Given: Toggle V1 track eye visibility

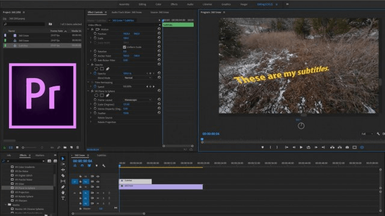Looking at the screenshot, I should [x=97, y=187].
